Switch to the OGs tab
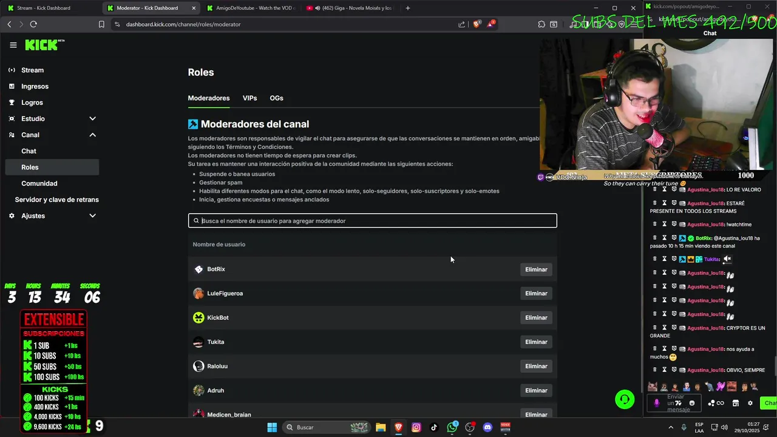 pyautogui.click(x=276, y=98)
